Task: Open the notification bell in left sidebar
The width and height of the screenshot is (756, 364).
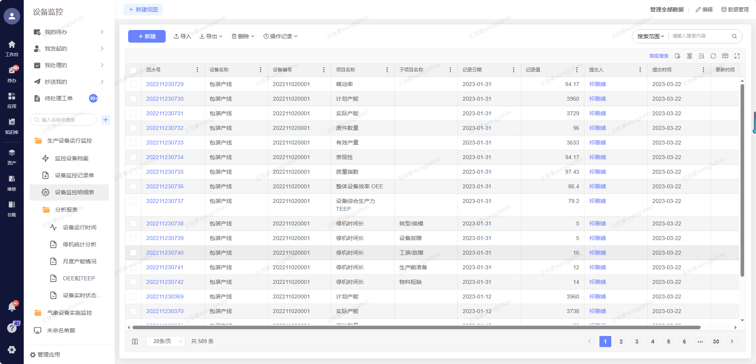Action: (x=12, y=307)
